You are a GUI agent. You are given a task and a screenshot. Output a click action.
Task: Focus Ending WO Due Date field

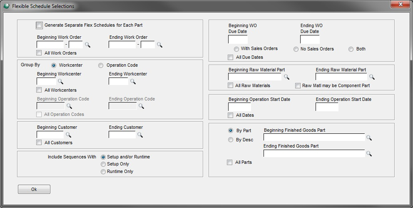[310, 39]
